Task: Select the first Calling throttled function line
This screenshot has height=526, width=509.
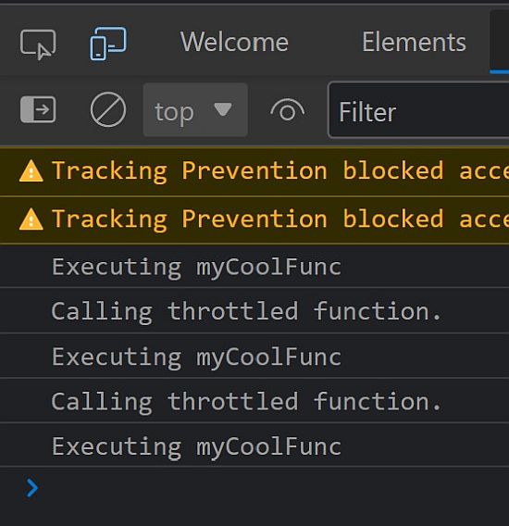Action: pyautogui.click(x=254, y=311)
